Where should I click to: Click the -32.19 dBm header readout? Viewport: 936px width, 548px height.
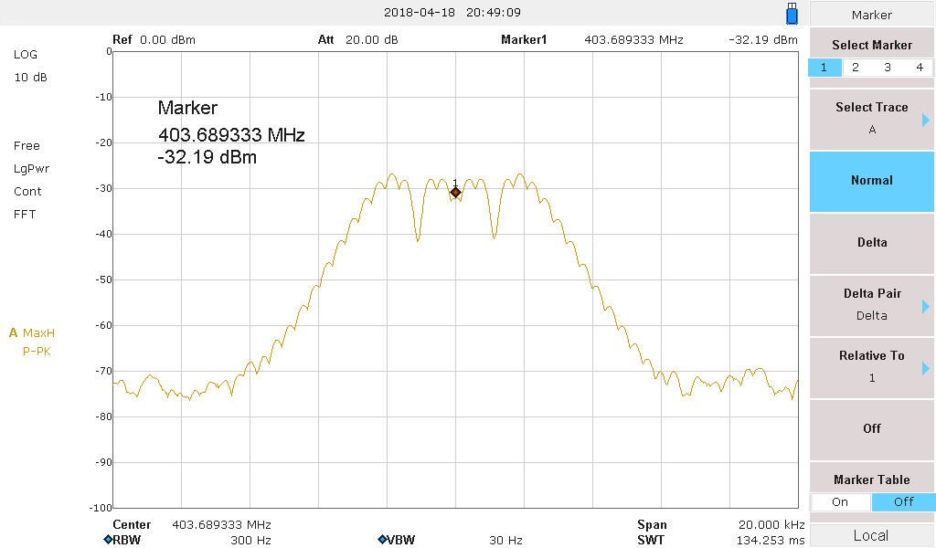(763, 40)
